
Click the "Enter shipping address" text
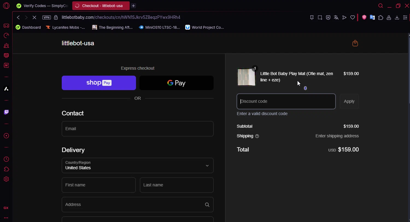[337, 136]
